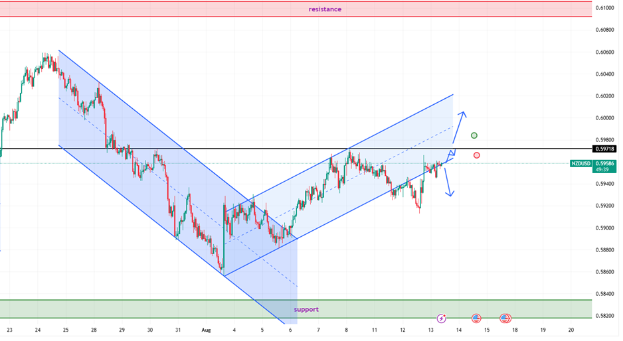
Task: Click the 0.60600 price axis label
Action: pos(604,52)
